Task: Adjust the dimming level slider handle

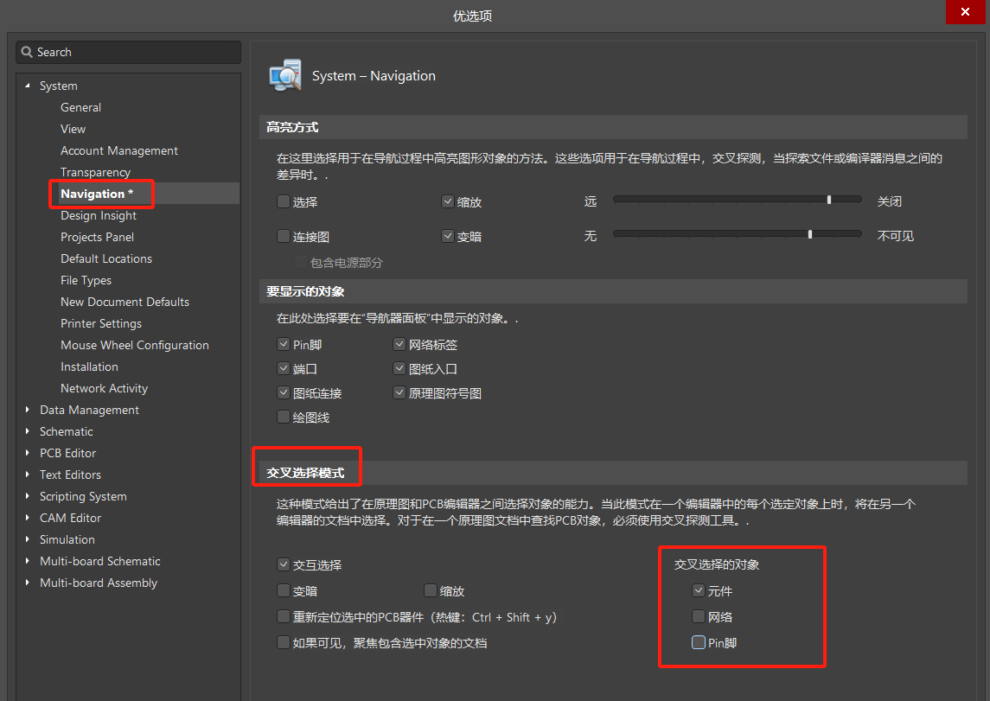Action: click(810, 234)
